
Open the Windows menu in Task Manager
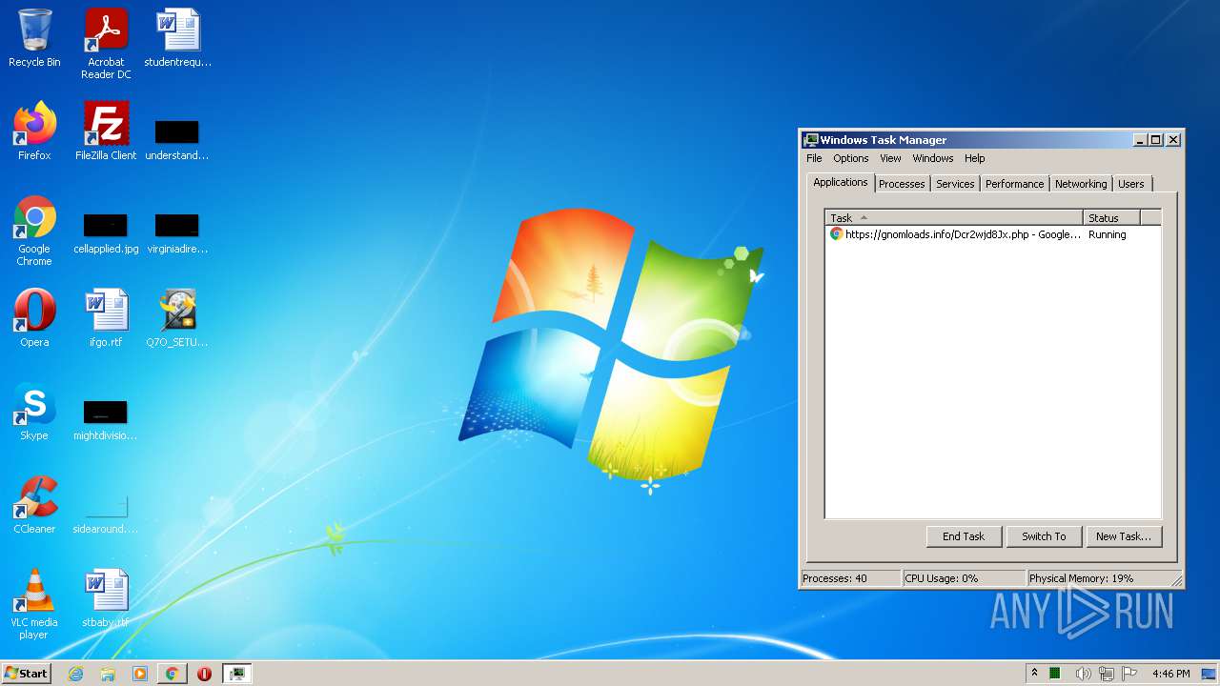pyautogui.click(x=933, y=158)
